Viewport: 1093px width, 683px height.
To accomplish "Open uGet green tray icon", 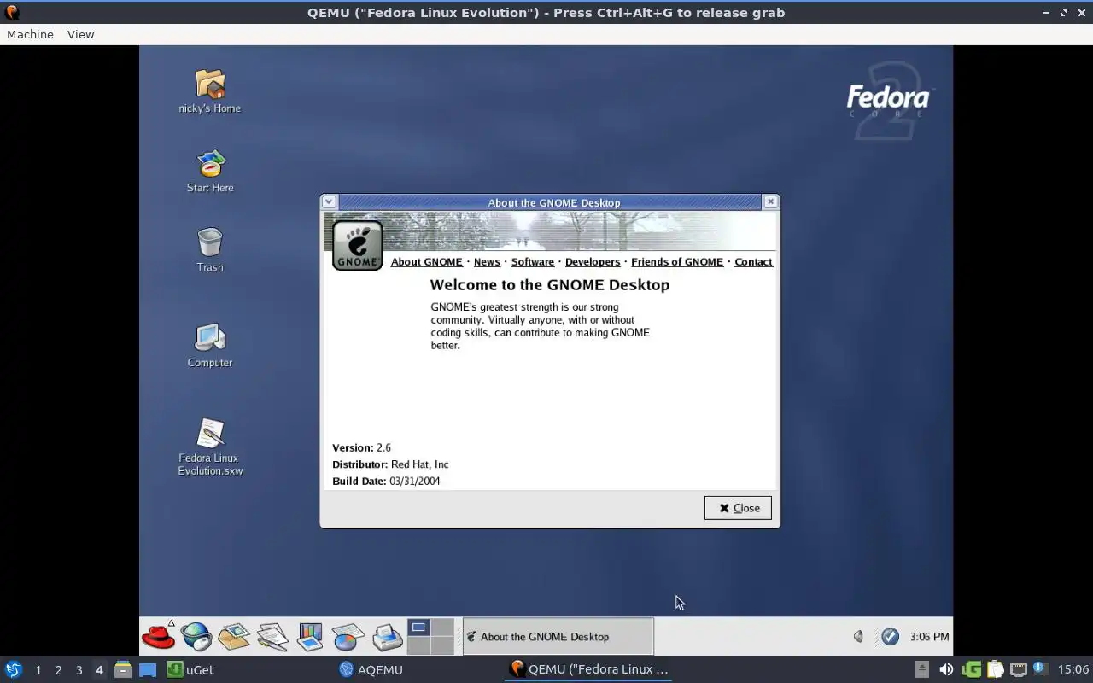I will click(972, 669).
